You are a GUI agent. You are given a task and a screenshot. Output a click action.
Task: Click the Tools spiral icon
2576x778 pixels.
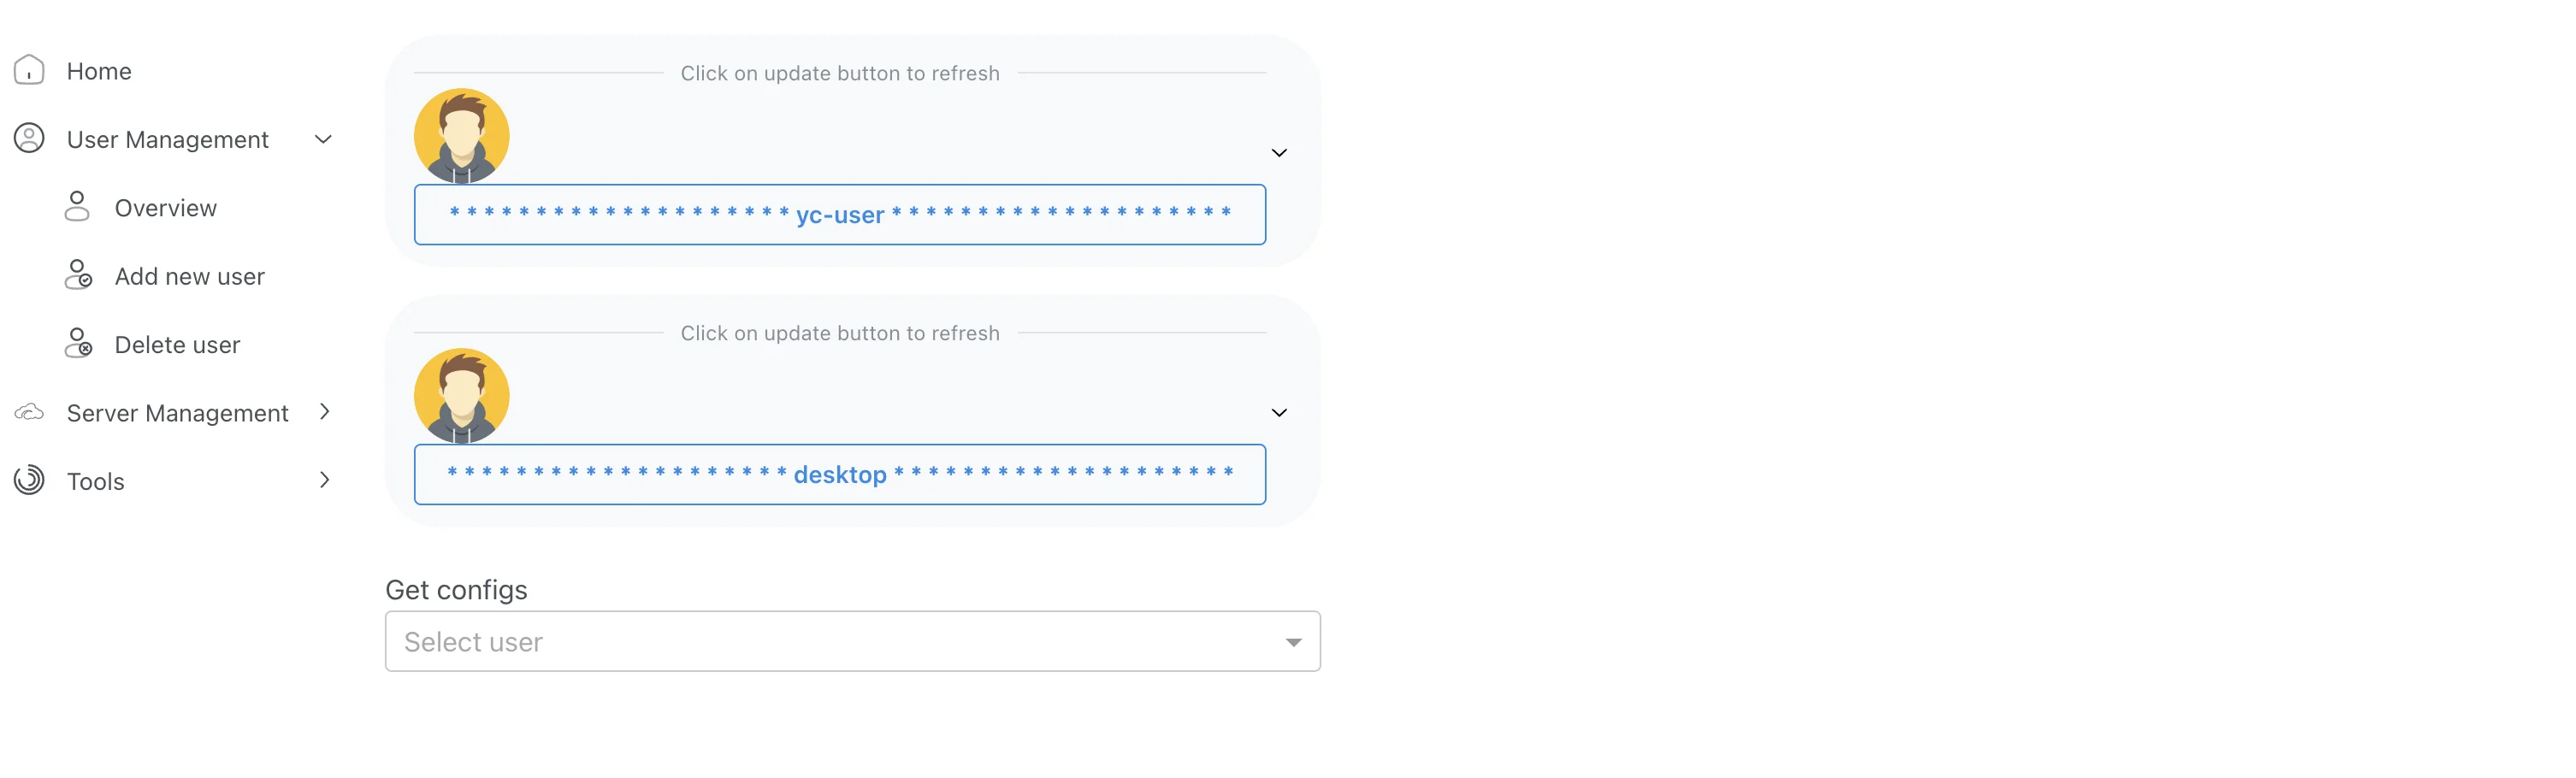pyautogui.click(x=29, y=480)
